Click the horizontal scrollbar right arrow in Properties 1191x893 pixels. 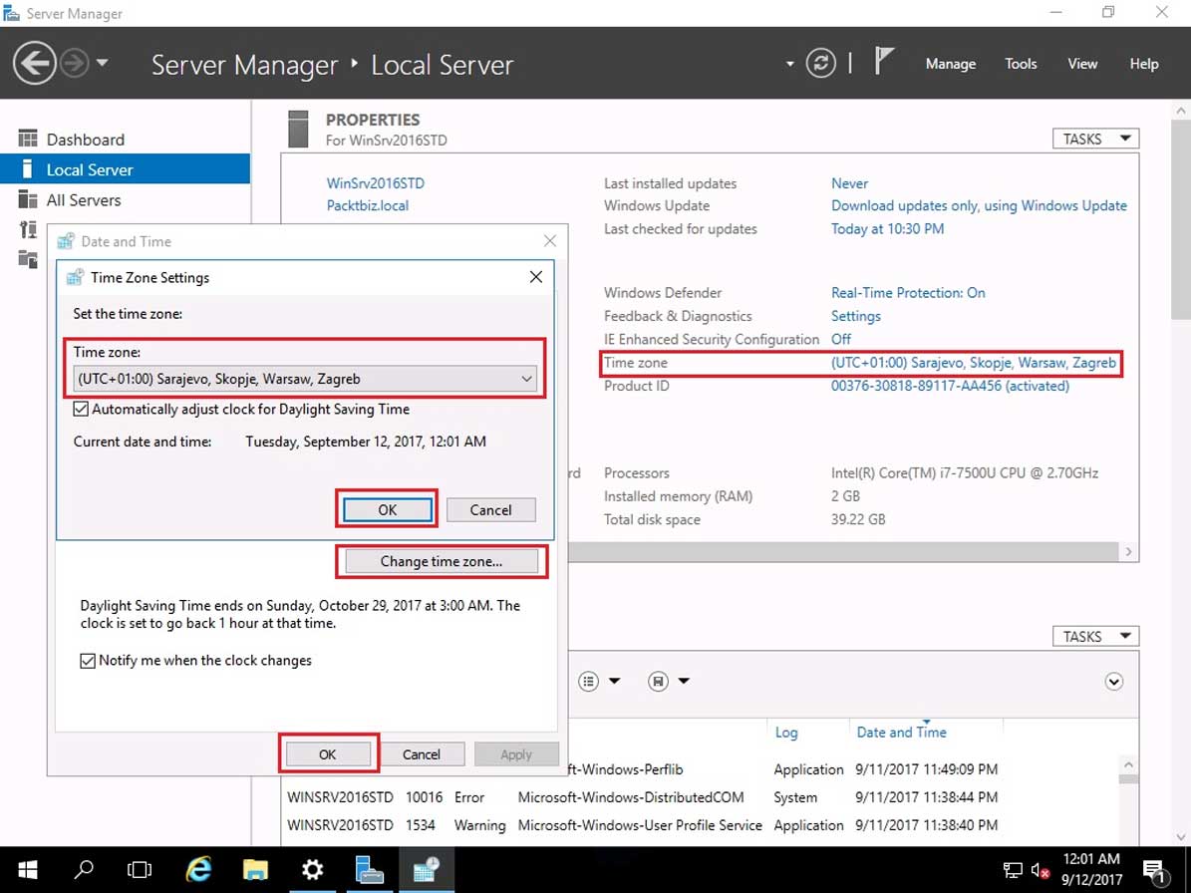(1128, 551)
